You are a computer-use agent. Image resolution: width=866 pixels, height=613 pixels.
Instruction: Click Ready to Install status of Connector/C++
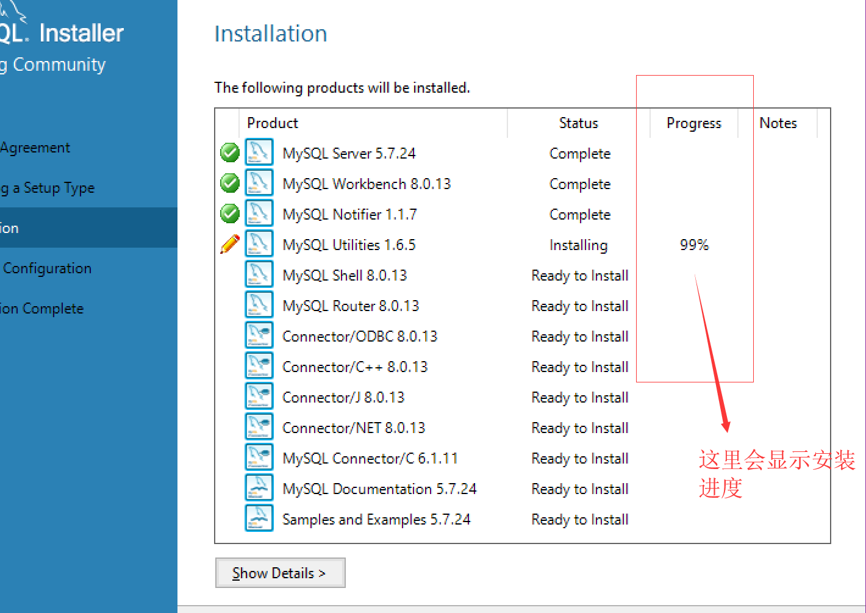click(x=580, y=367)
